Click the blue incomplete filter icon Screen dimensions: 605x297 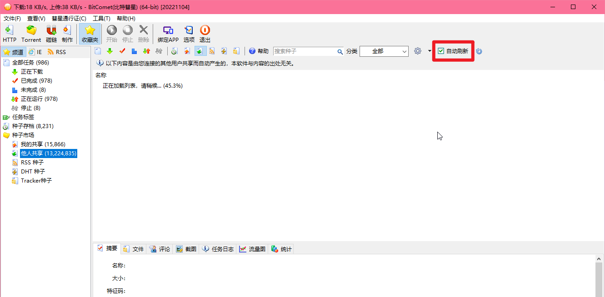click(x=134, y=51)
